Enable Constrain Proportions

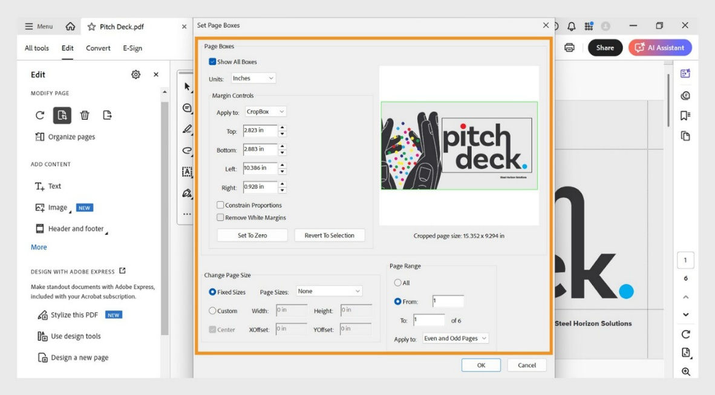tap(220, 205)
